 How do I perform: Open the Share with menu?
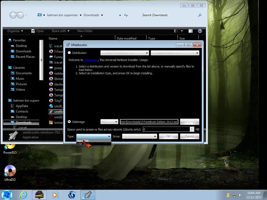[x=60, y=31]
